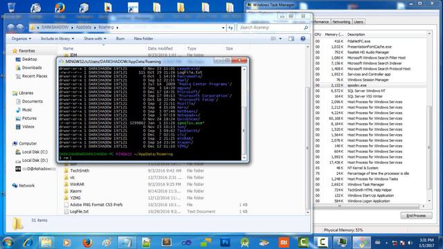Viewport: 443px width, 249px height.
Task: Open the volume icon in system tray
Action: [410, 243]
